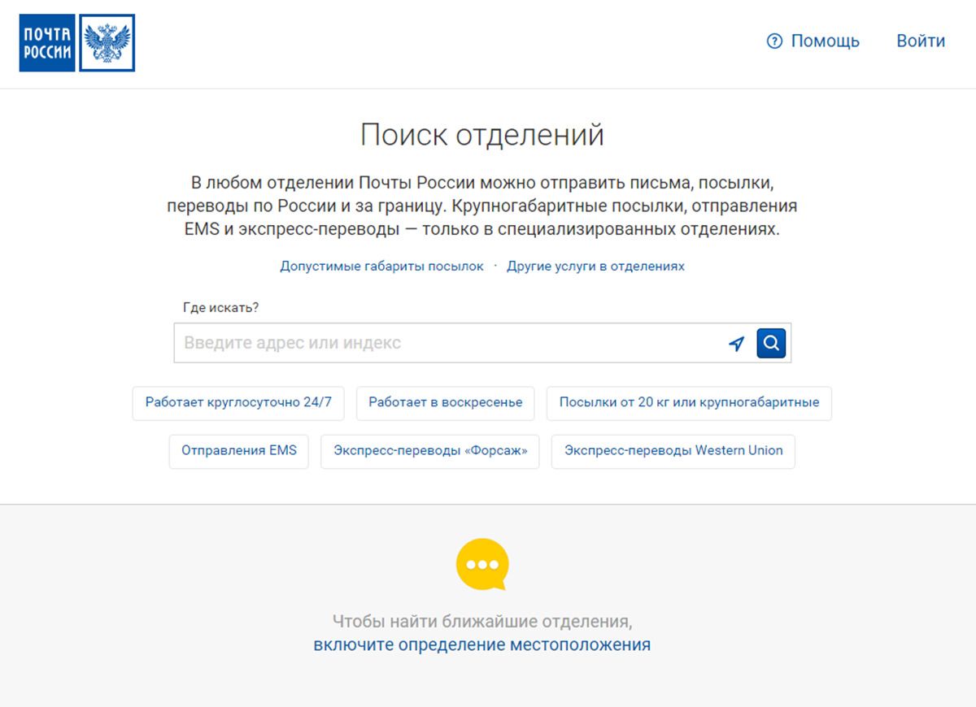
Task: Toggle filter Работает в воскресенье
Action: (x=445, y=403)
